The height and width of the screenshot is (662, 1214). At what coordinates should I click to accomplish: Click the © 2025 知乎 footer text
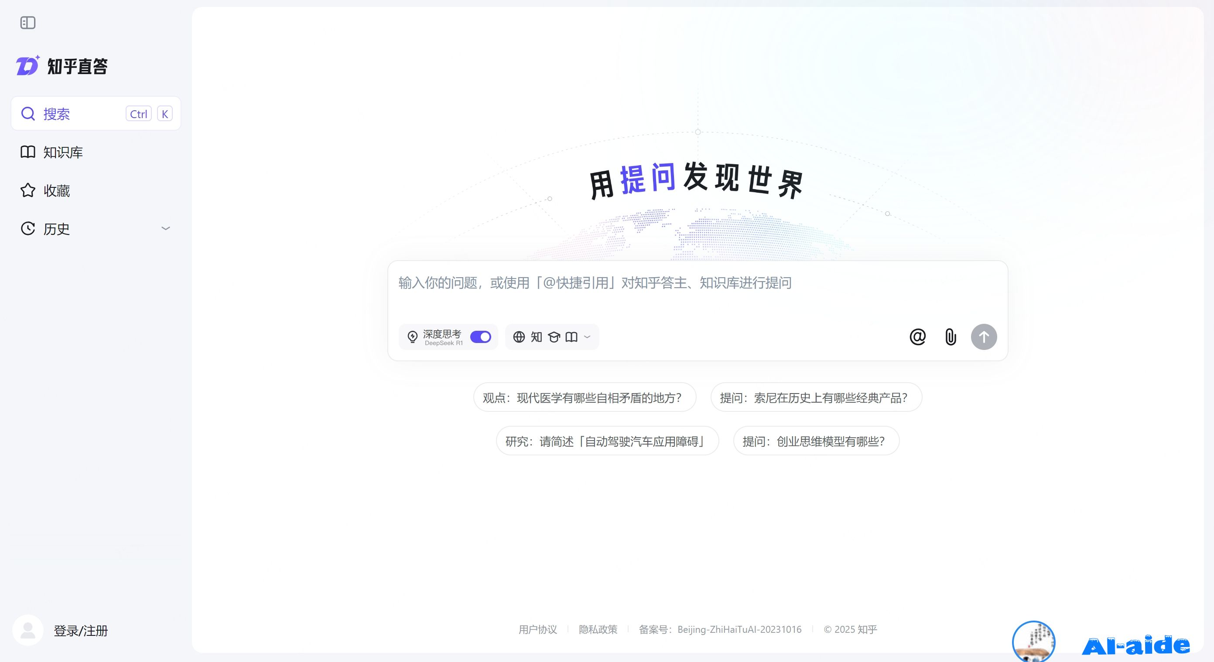point(850,629)
